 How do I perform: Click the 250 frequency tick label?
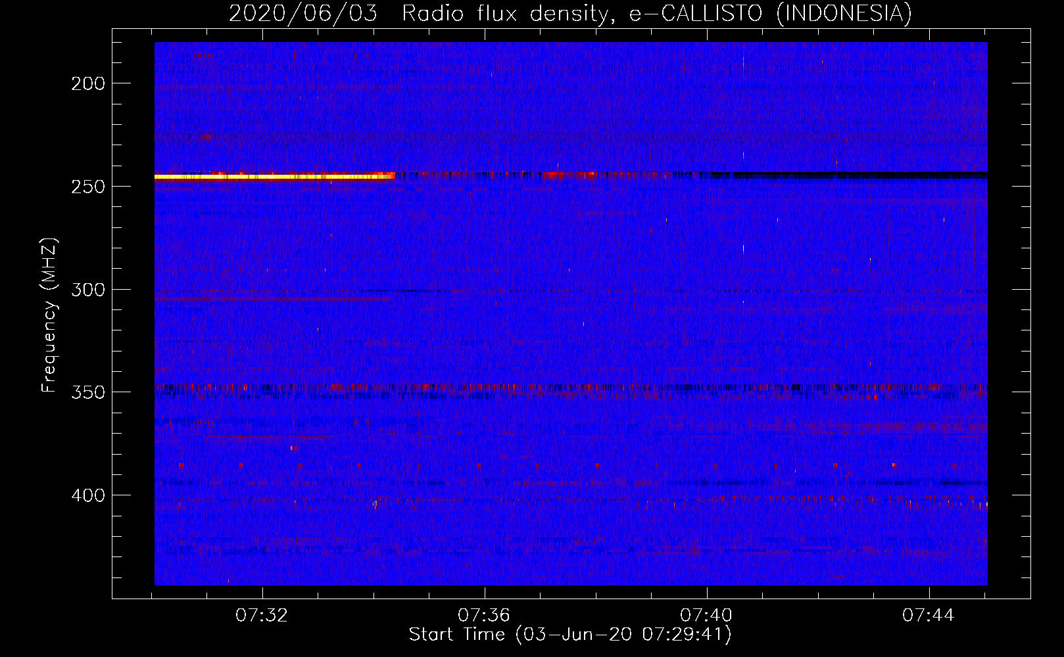point(88,187)
